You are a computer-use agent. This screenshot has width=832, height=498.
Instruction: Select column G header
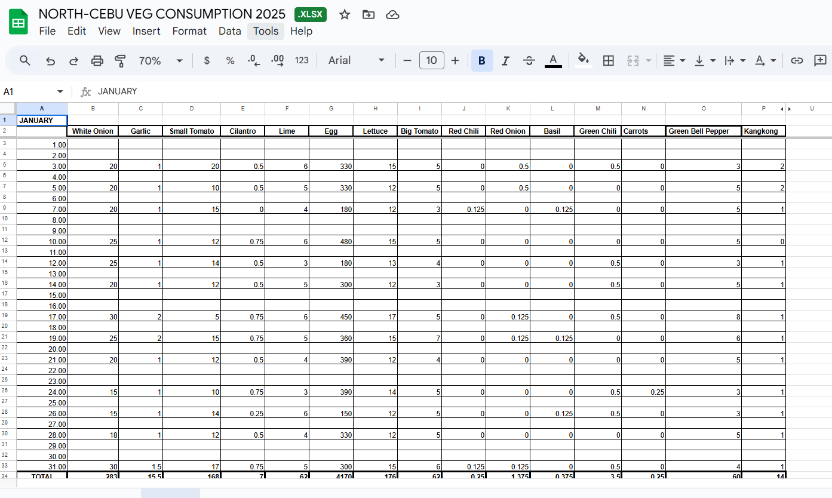tap(331, 108)
